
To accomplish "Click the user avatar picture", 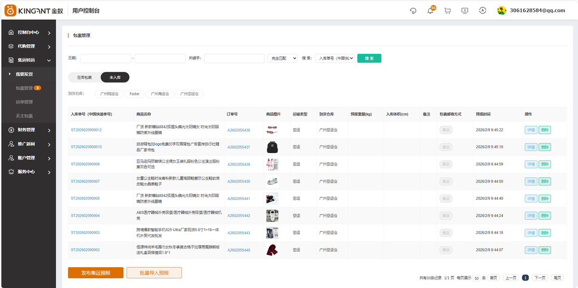I will (x=502, y=11).
